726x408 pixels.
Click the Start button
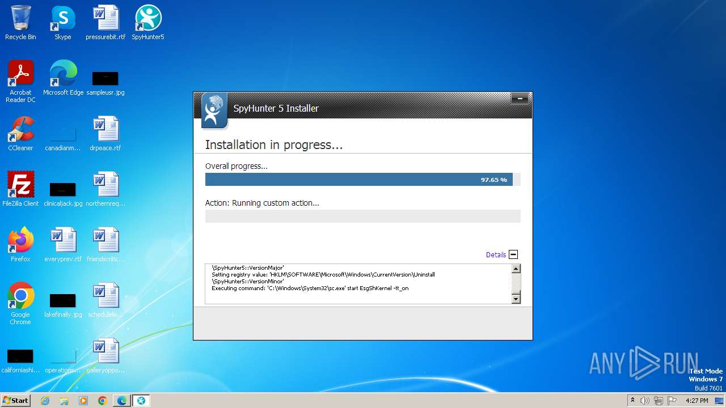click(x=16, y=401)
